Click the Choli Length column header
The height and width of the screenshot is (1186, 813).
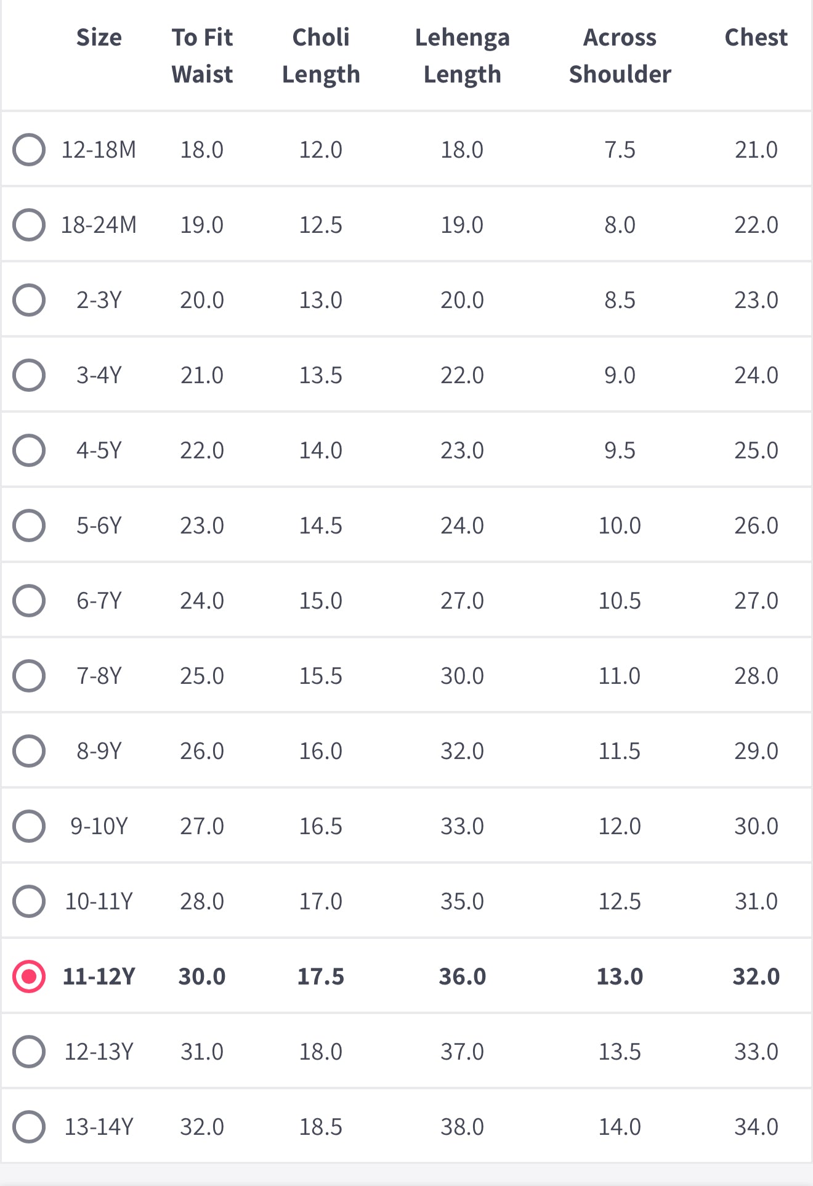coord(321,55)
